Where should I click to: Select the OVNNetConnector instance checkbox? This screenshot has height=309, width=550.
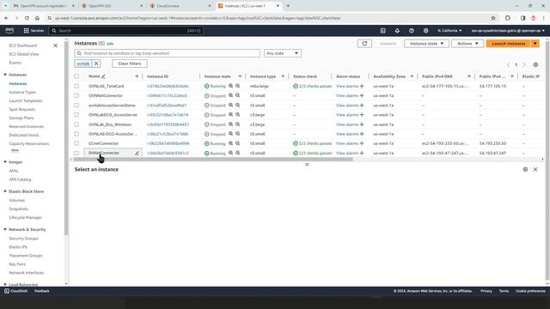[76, 95]
